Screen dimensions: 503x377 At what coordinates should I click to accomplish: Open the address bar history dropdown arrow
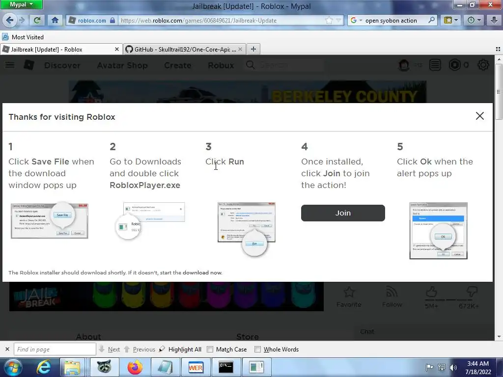point(338,21)
